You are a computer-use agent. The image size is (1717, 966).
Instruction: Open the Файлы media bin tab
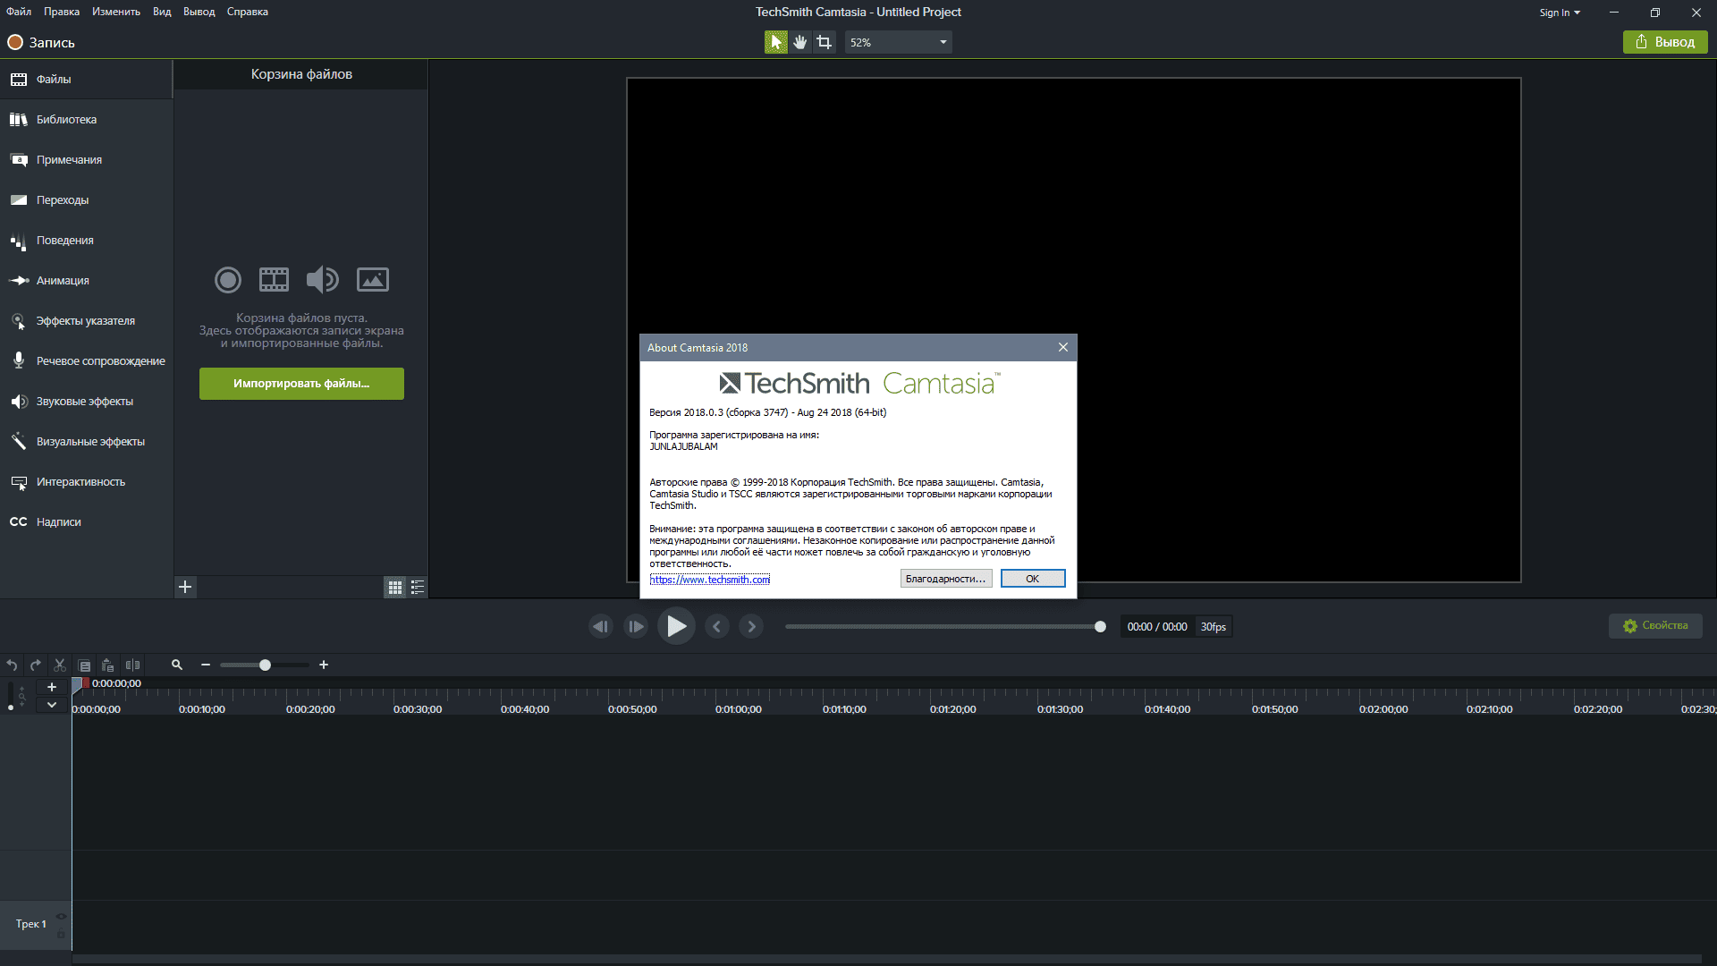[x=86, y=80]
